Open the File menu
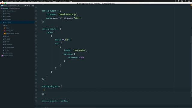This screenshot has width=192, height=108. pyautogui.click(x=16, y=1)
